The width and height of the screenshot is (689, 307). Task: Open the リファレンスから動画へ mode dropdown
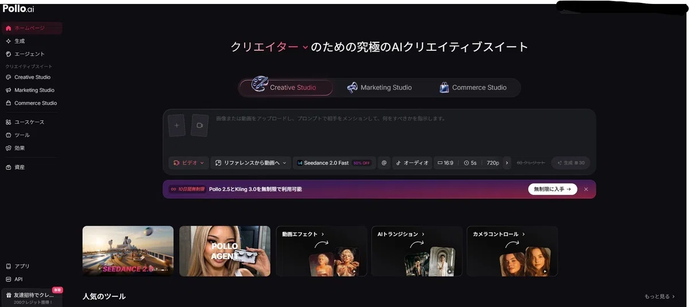250,163
